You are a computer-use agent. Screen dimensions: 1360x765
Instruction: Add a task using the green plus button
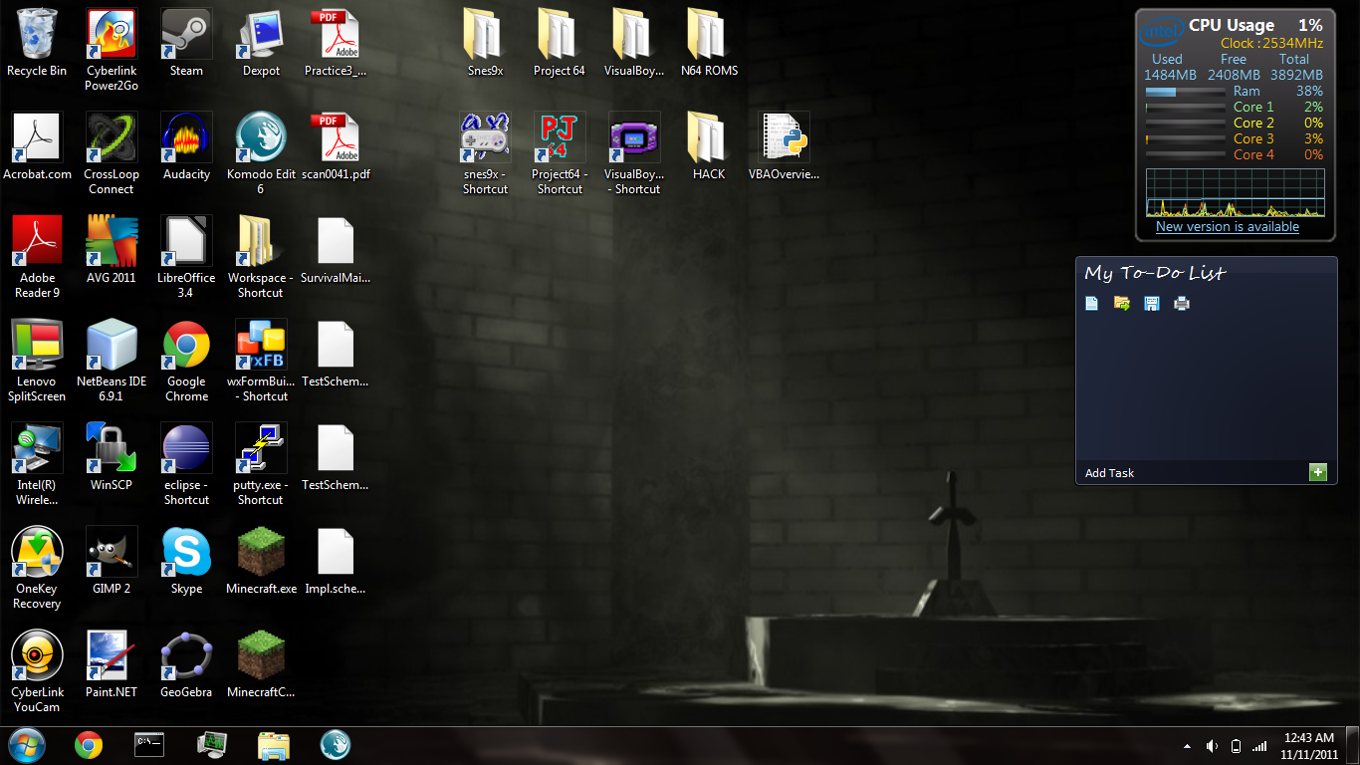[x=1317, y=472]
